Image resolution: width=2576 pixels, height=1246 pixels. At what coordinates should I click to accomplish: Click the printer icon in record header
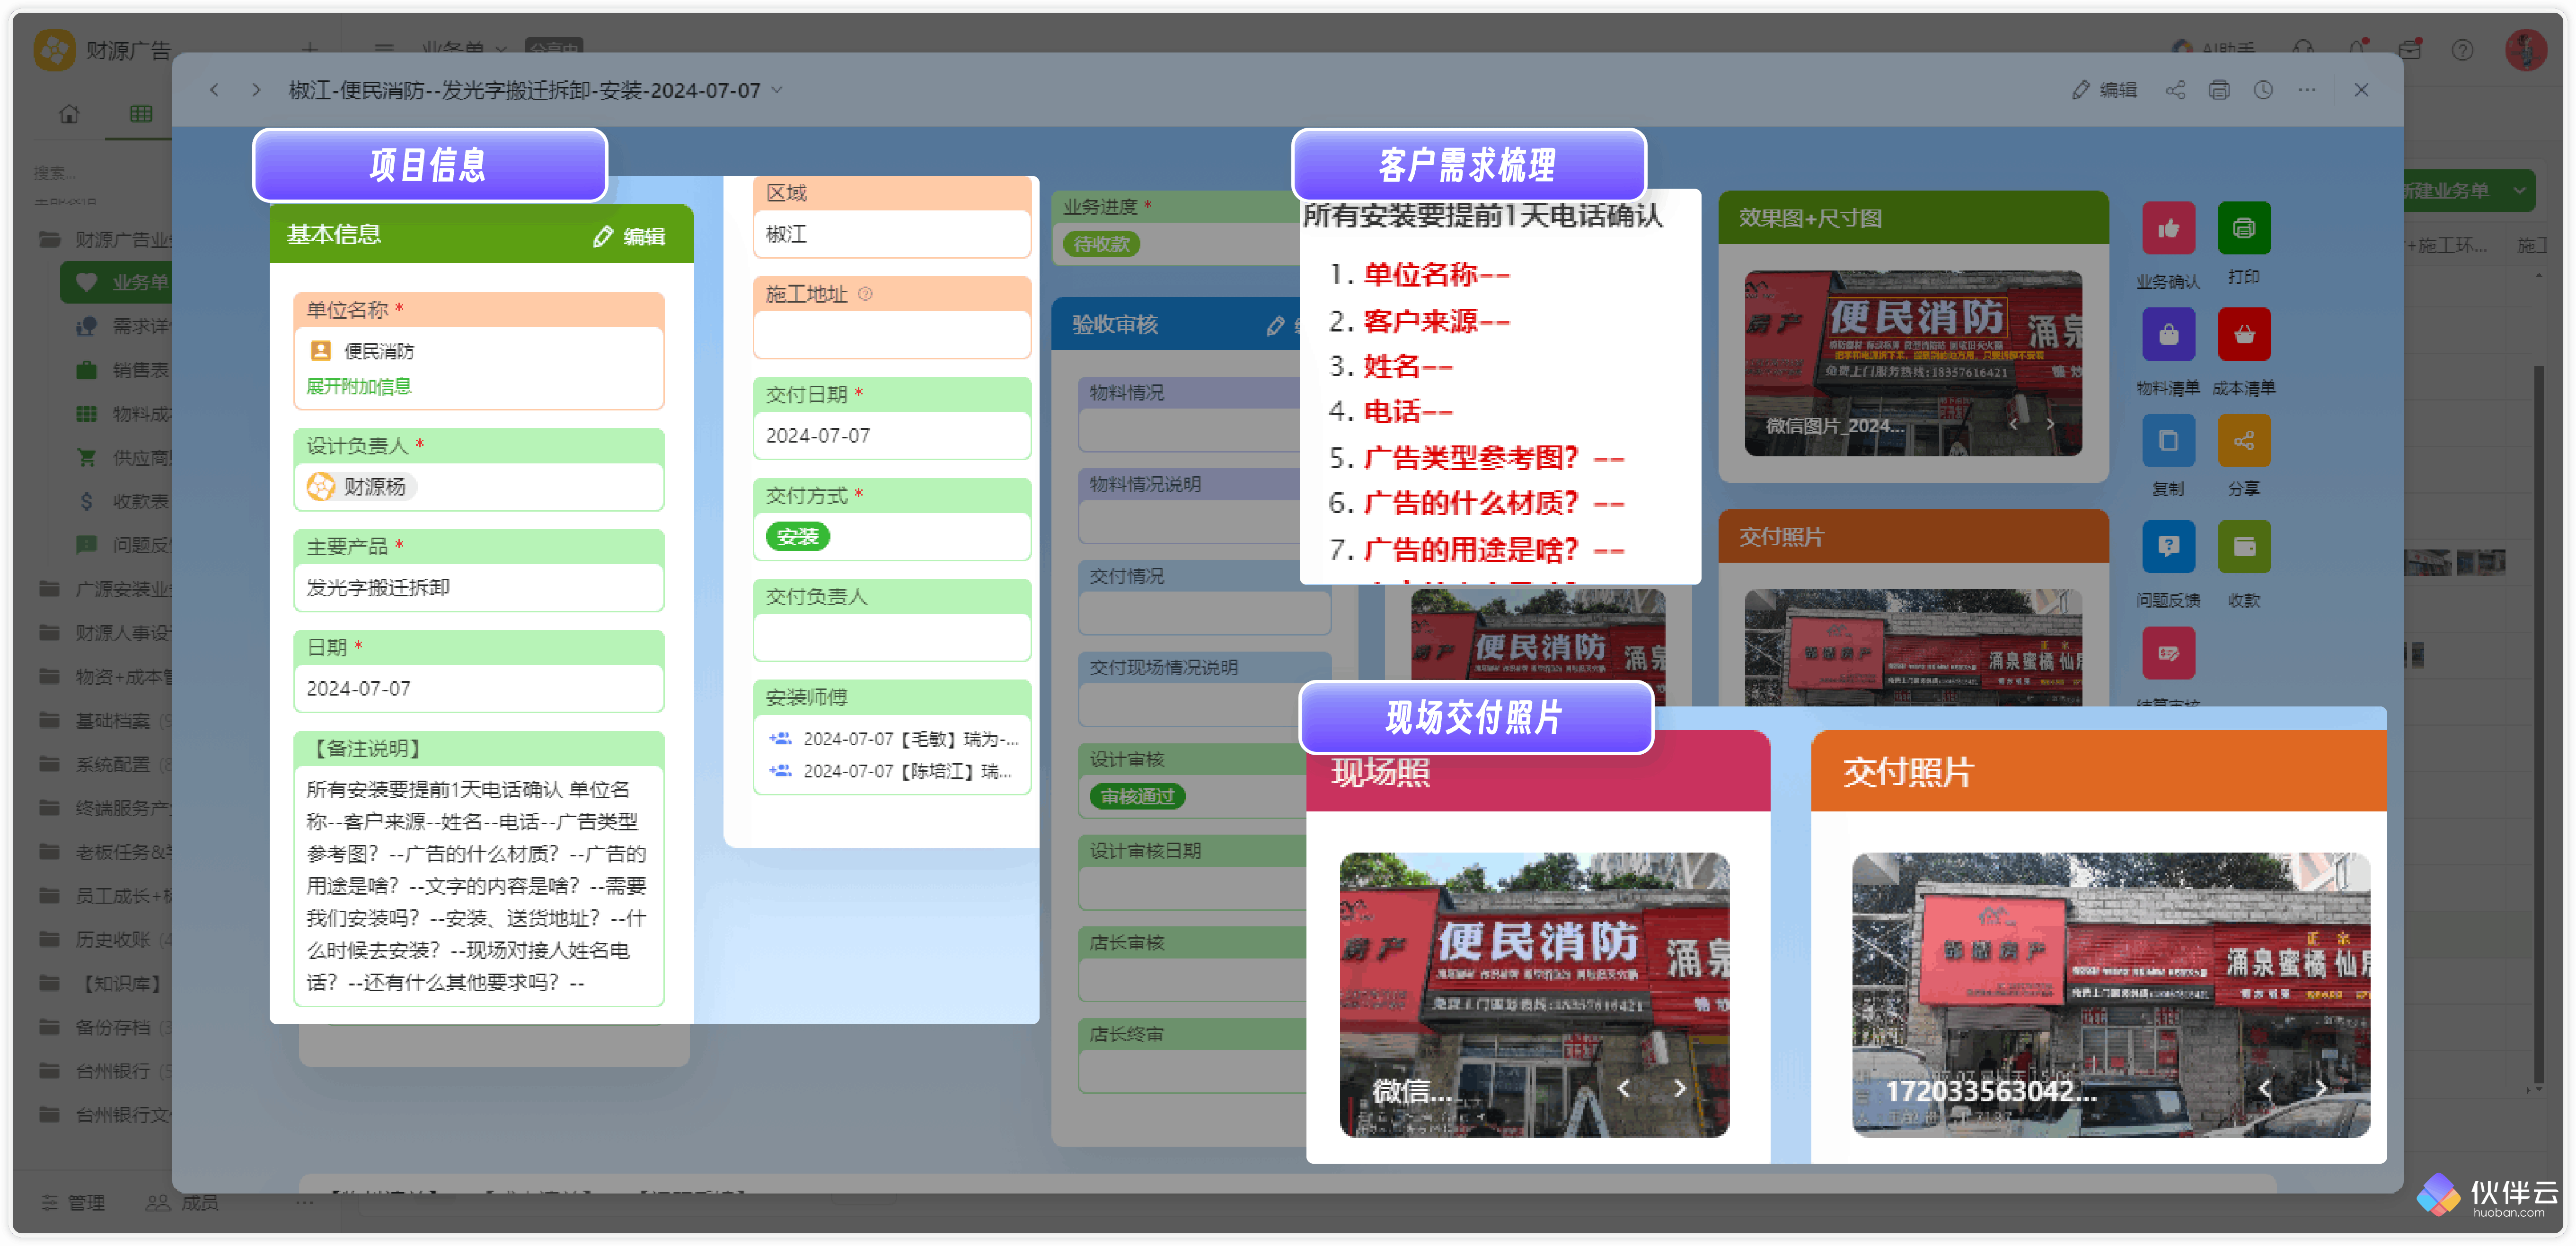pyautogui.click(x=2219, y=90)
